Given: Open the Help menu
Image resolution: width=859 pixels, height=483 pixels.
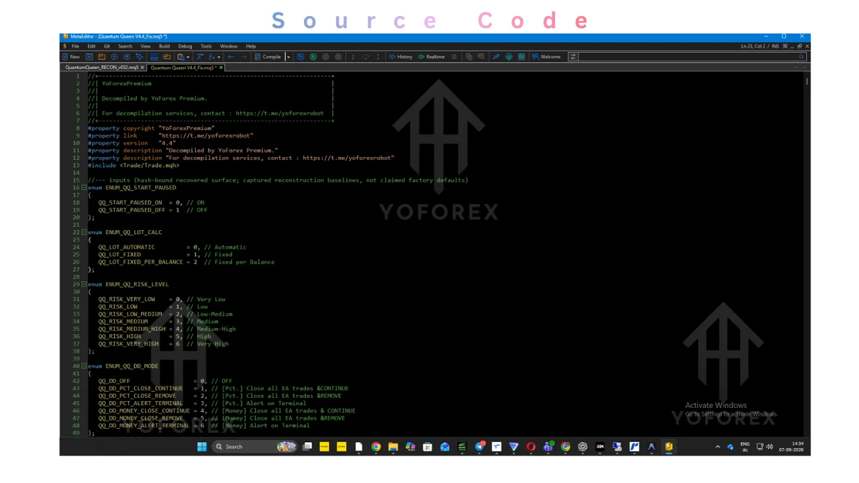Looking at the screenshot, I should coord(251,46).
